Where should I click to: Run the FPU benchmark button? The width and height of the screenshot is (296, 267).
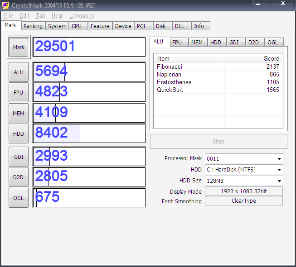(19, 92)
